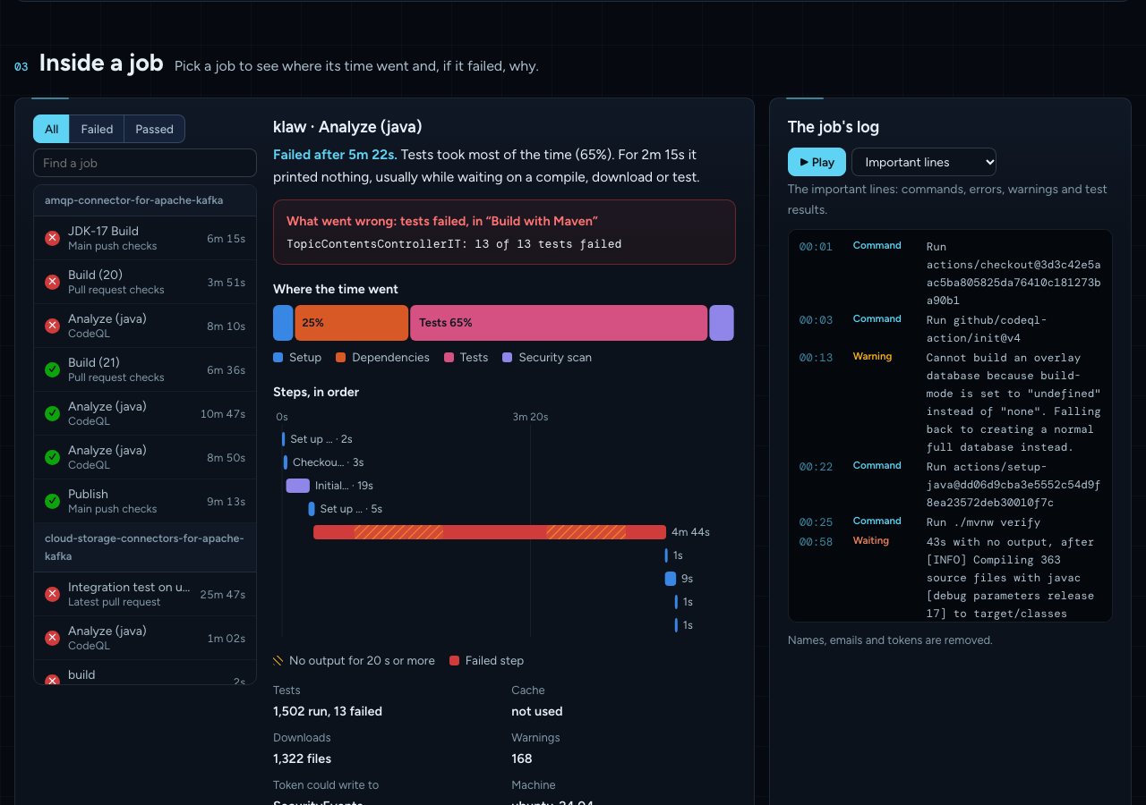This screenshot has height=805, width=1146.
Task: Click the blue Setup segment of the time bar
Action: (283, 323)
